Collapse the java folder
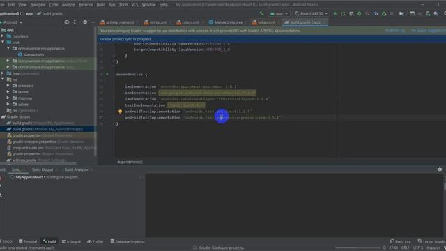446x251 pixels. point(3,42)
